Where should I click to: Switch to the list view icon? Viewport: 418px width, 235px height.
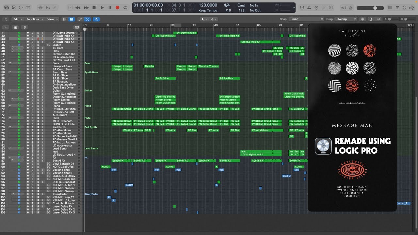point(72,19)
